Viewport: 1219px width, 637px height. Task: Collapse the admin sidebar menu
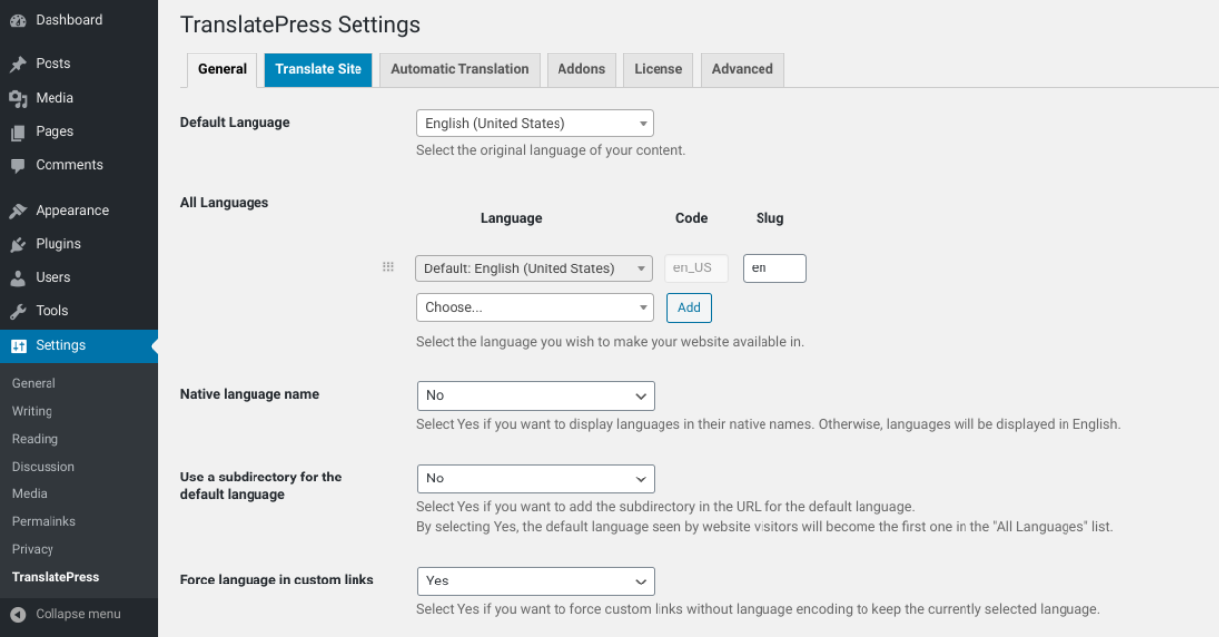66,614
